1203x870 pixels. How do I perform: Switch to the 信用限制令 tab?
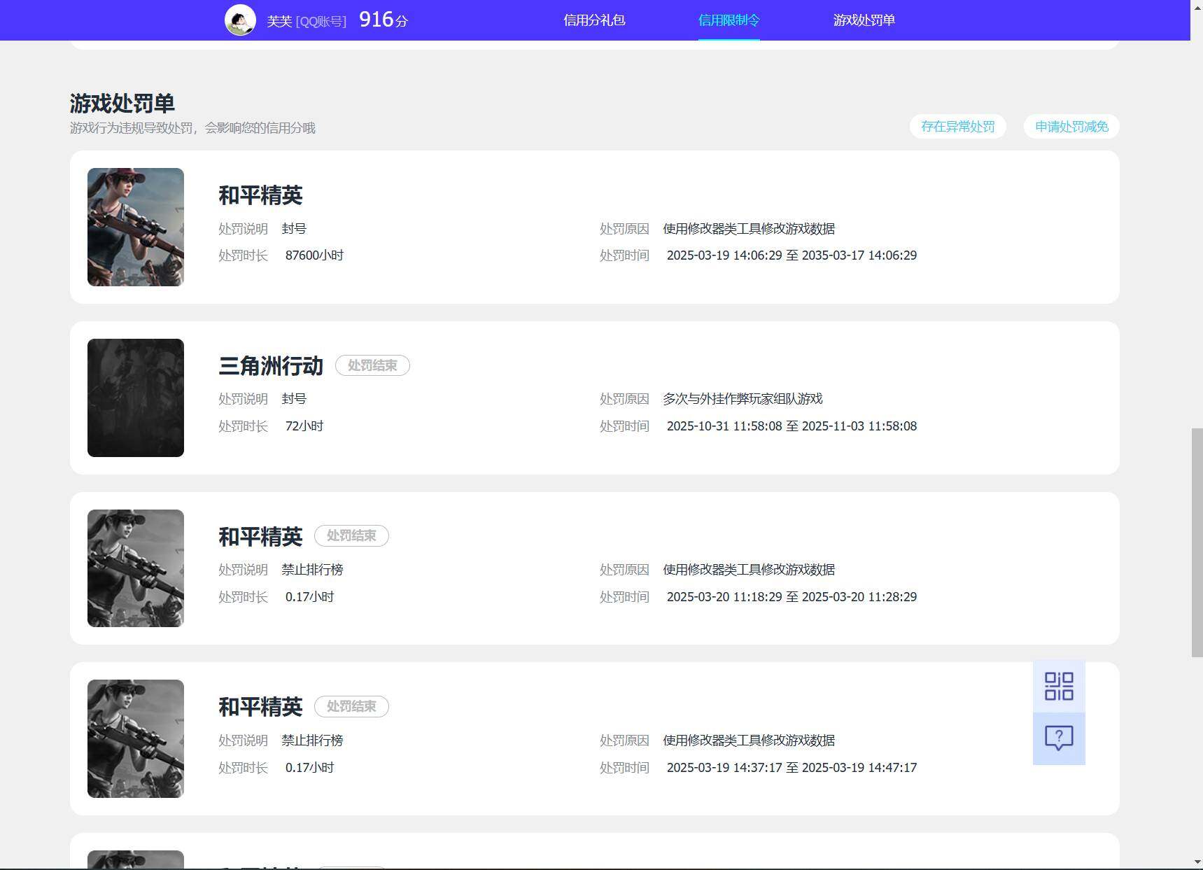(x=729, y=20)
